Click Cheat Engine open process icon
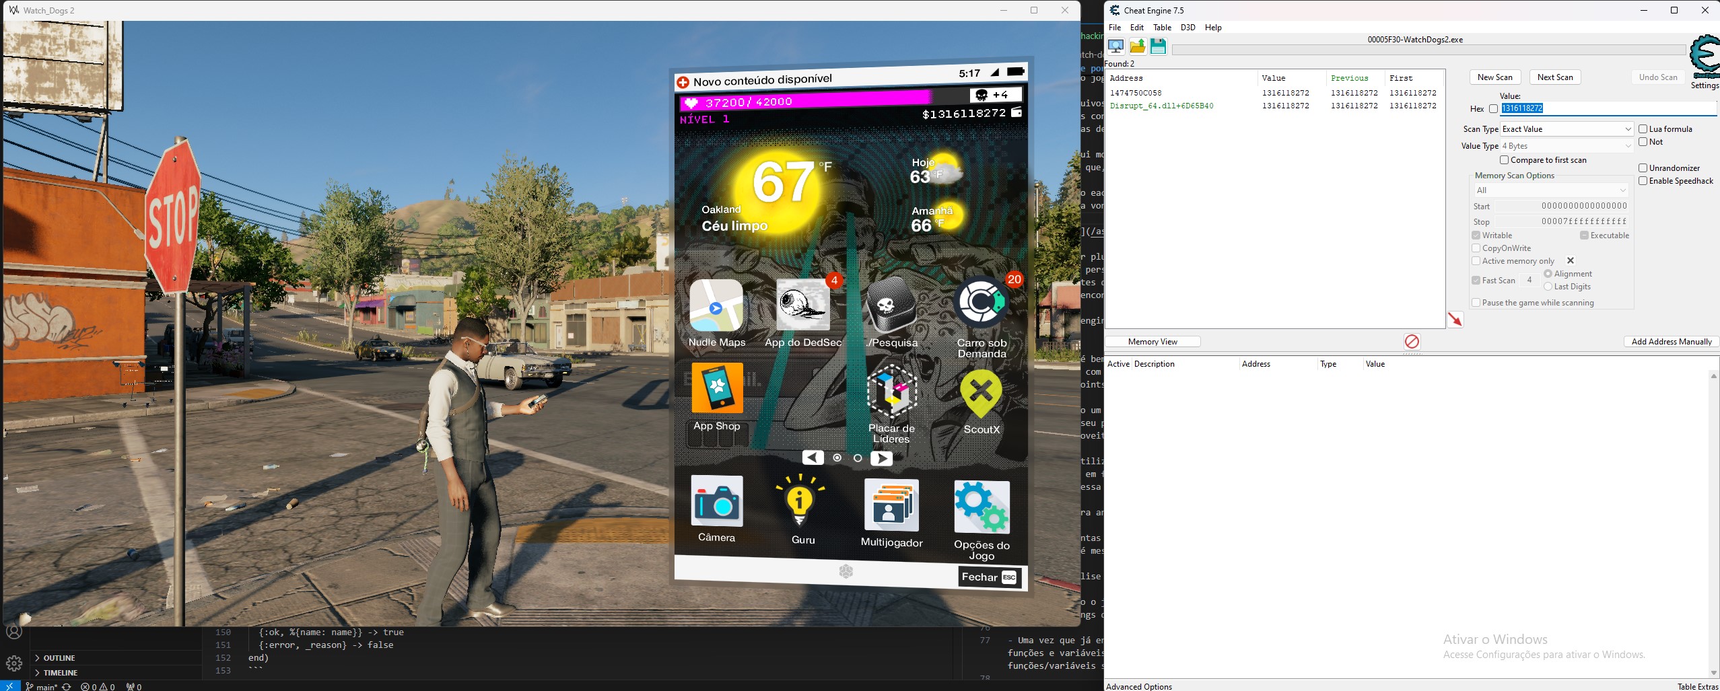The image size is (1720, 691). [1115, 46]
